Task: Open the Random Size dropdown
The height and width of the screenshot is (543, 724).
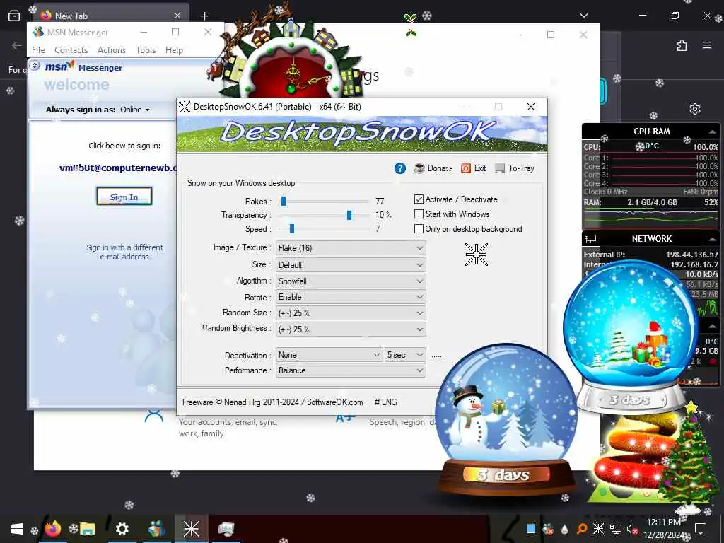Action: 351,313
